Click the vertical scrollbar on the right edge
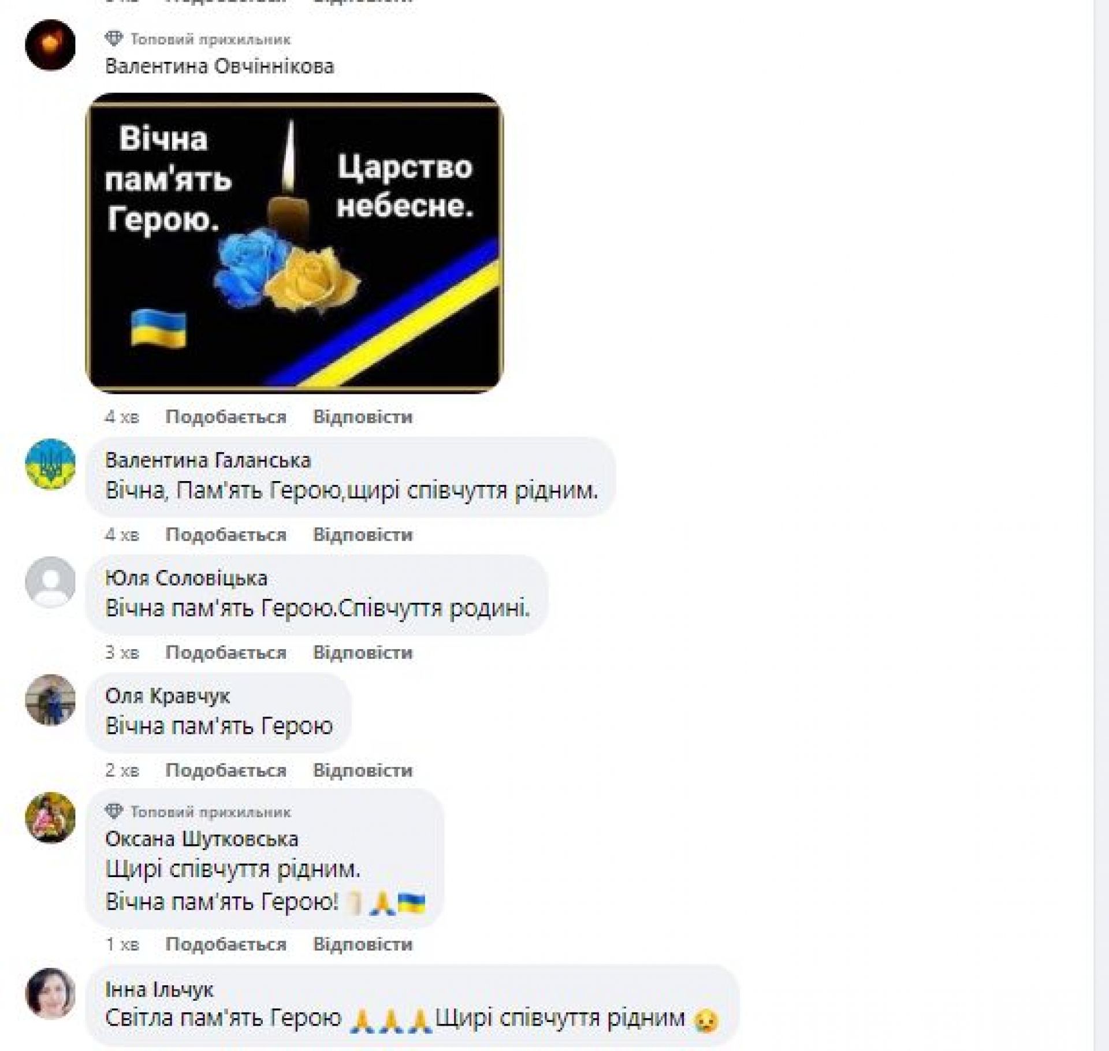Image resolution: width=1109 pixels, height=1051 pixels. (1101, 525)
